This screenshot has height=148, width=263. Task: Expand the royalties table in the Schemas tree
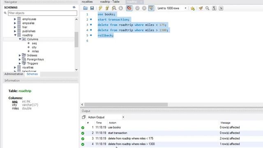click(x=15, y=67)
